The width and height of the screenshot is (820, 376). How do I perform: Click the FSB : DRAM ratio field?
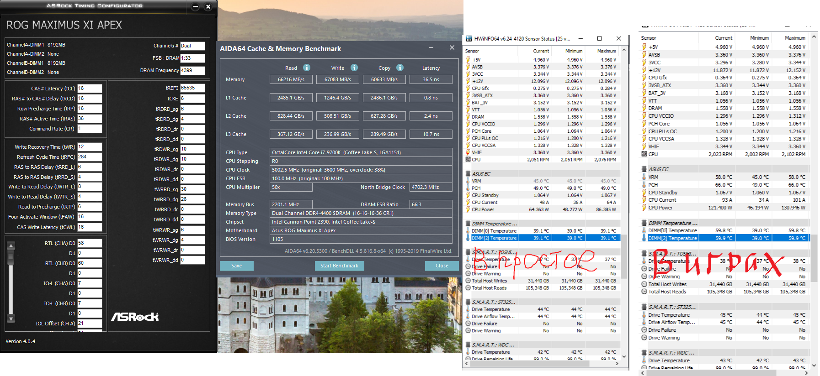coord(192,58)
